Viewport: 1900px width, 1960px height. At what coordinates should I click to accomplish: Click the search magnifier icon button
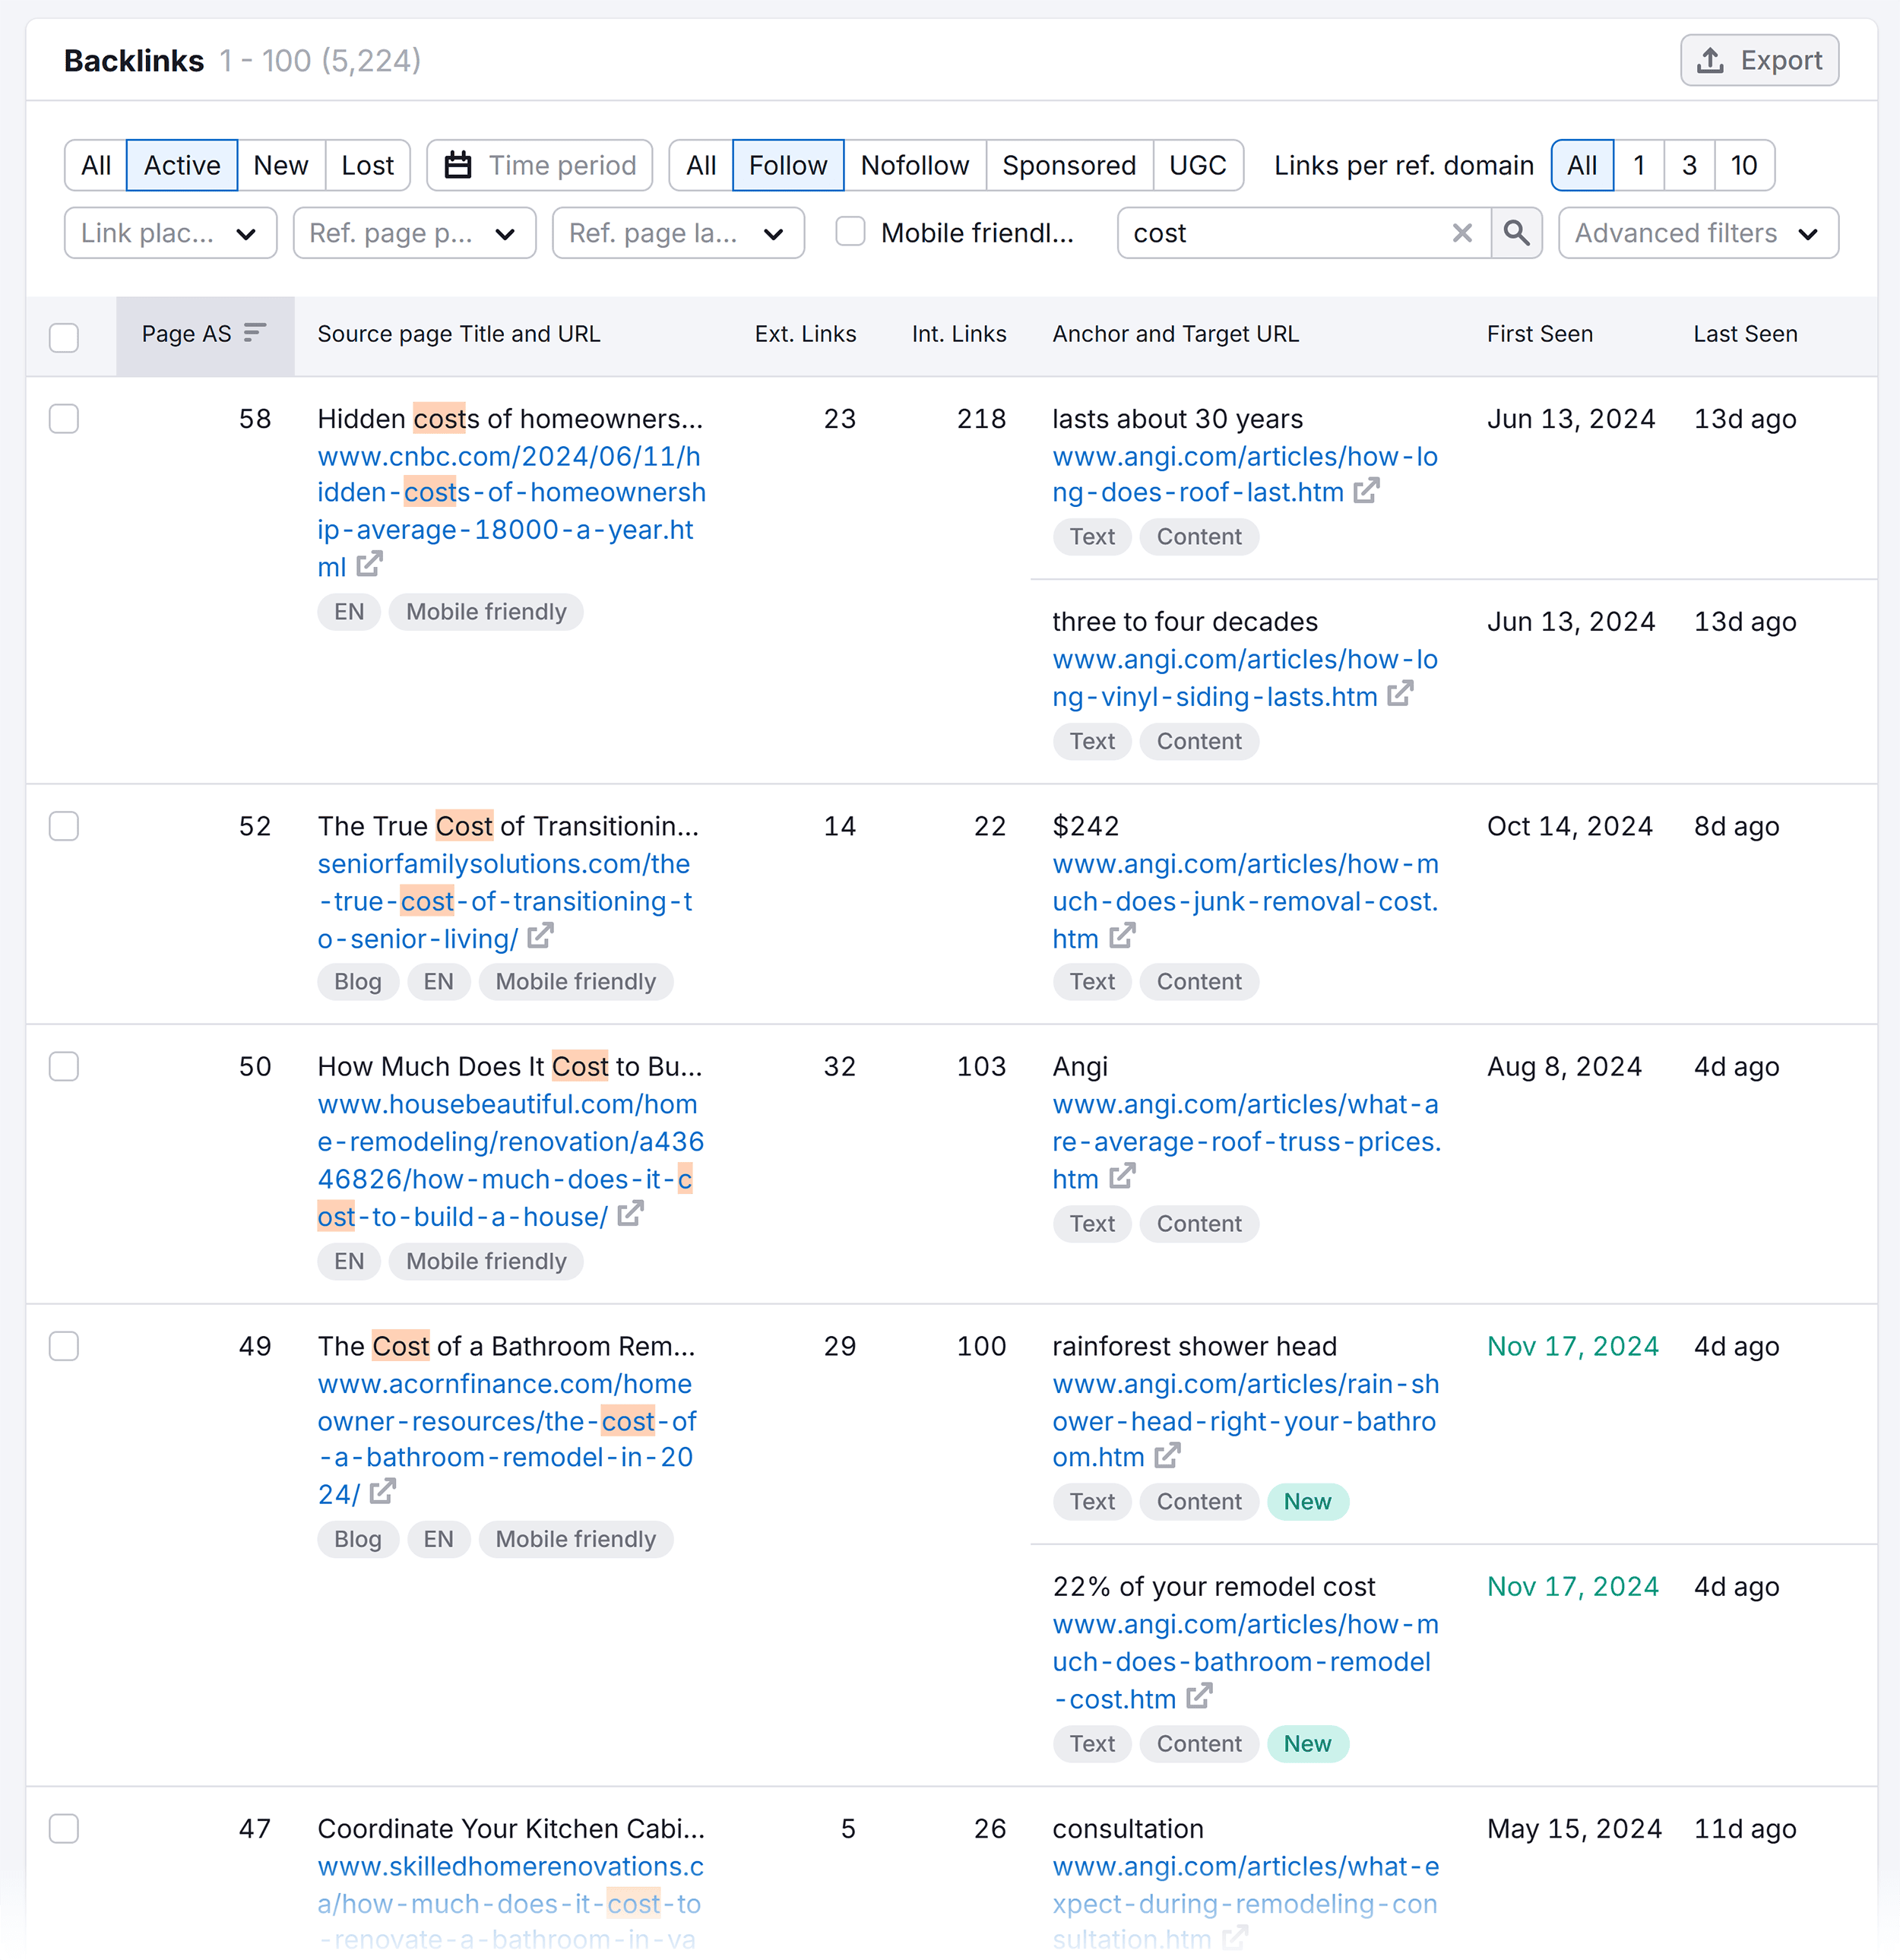[x=1516, y=233]
